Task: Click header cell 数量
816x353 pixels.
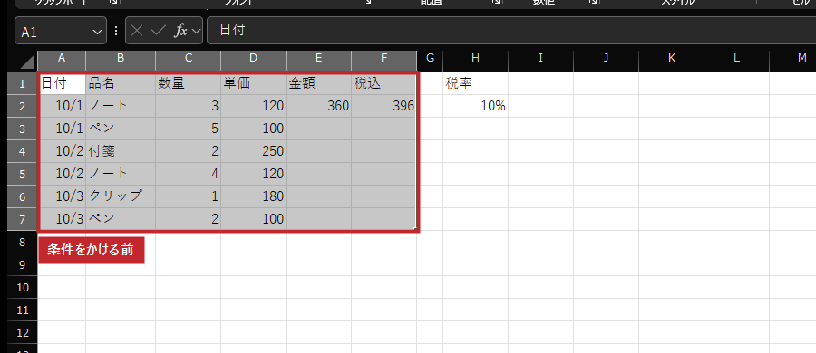Action: pyautogui.click(x=189, y=83)
